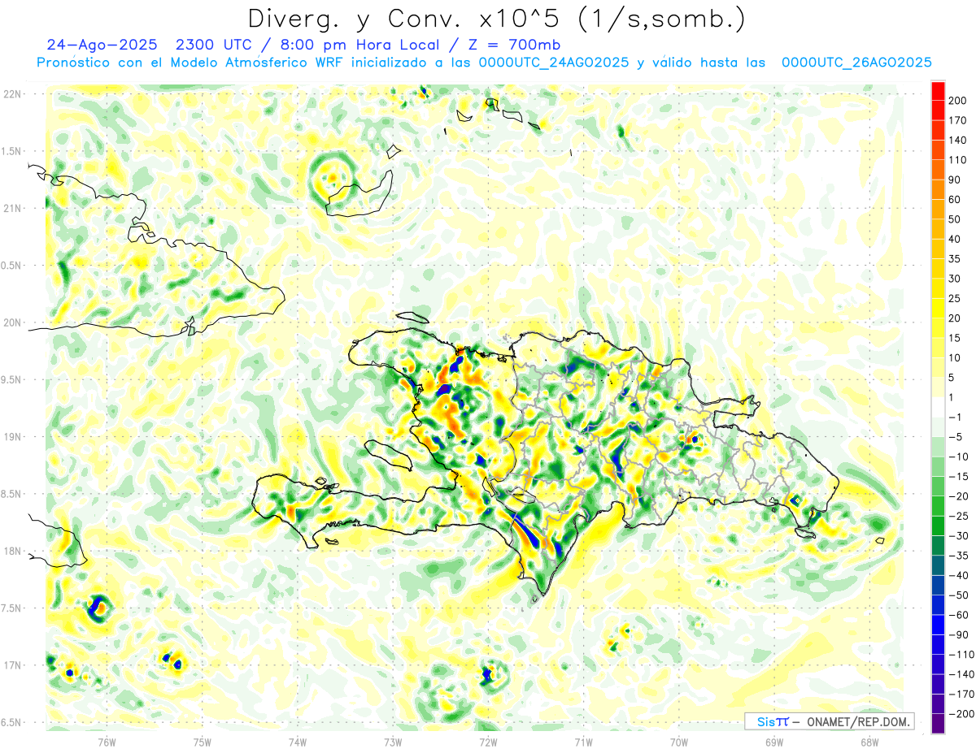Click the '76W' longitude label
The height and width of the screenshot is (753, 976).
click(x=107, y=742)
